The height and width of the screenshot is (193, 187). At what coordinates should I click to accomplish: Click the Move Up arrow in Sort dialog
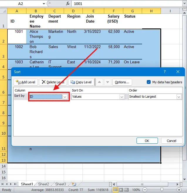tap(100, 82)
